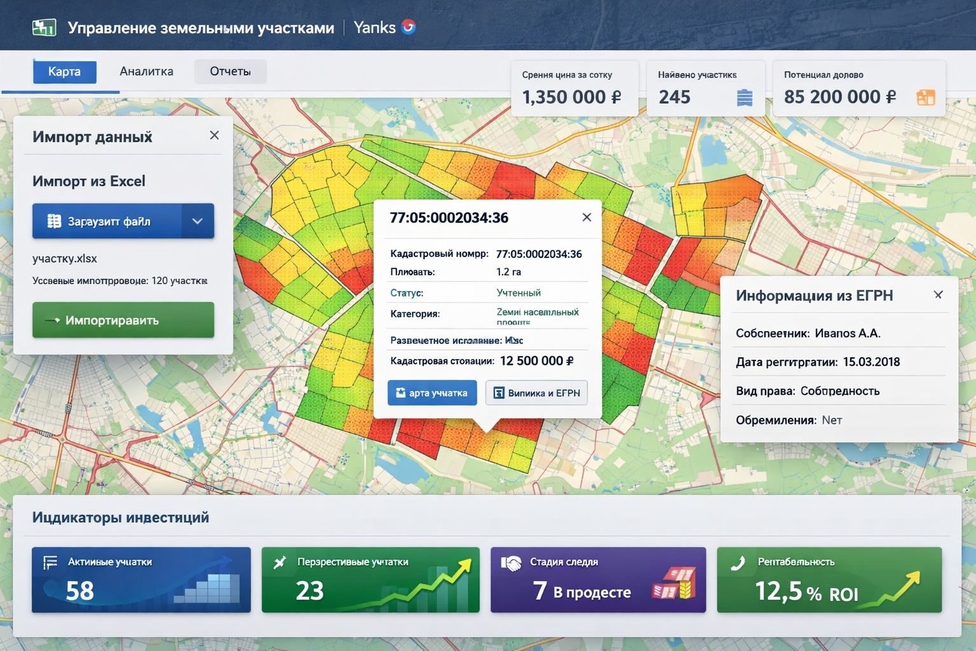Select the Карта tab
The image size is (976, 651).
click(x=64, y=71)
